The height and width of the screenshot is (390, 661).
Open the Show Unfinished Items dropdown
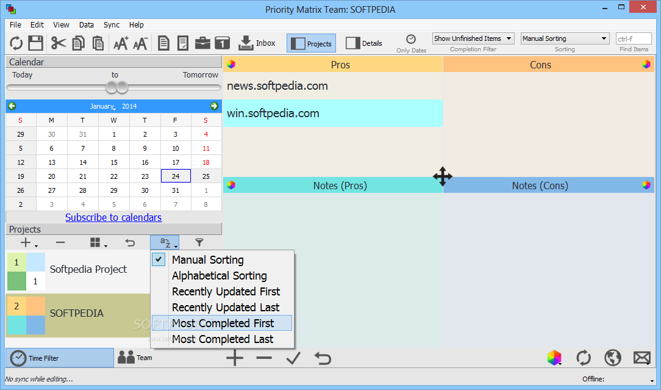473,38
